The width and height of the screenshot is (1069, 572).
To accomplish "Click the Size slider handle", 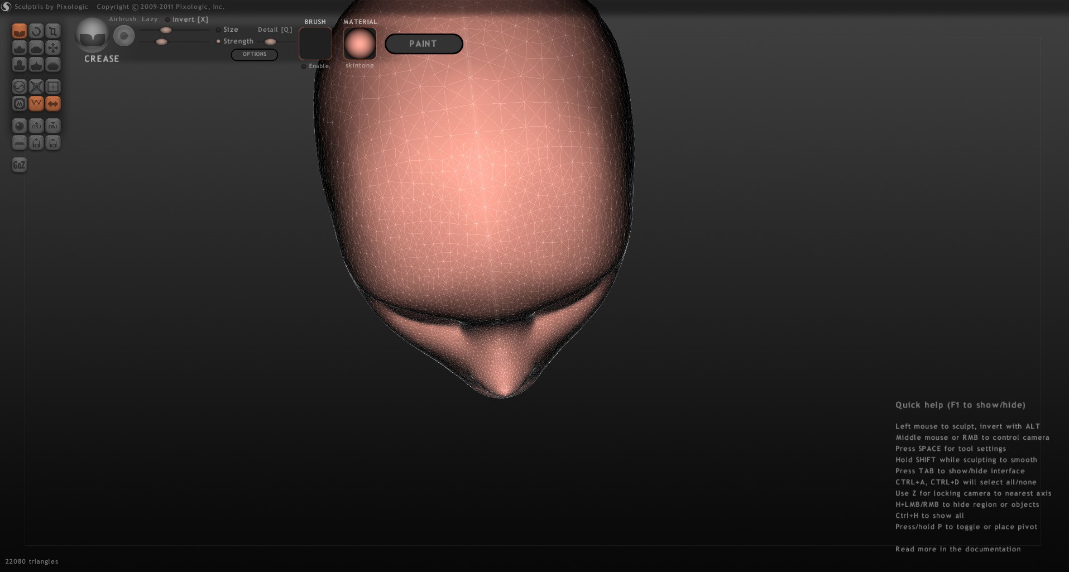I will pos(166,30).
